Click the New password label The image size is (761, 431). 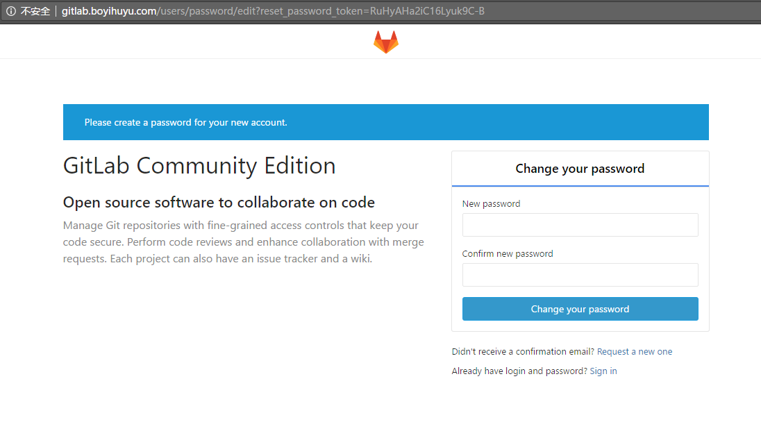(x=491, y=204)
